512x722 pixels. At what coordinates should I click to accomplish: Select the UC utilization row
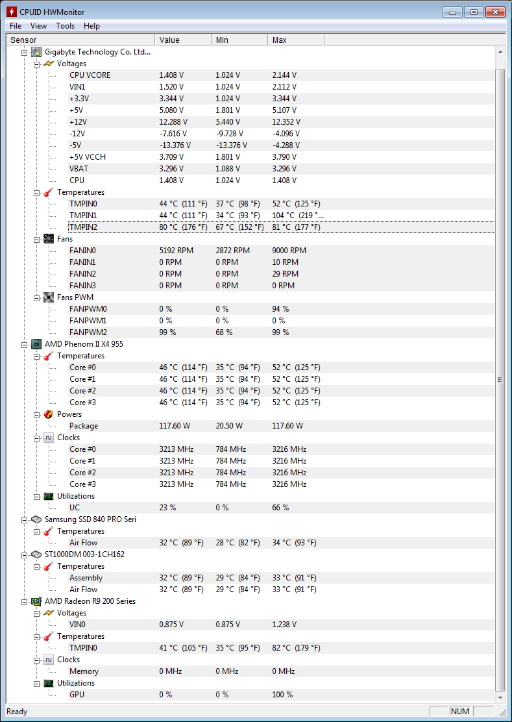[x=281, y=508]
